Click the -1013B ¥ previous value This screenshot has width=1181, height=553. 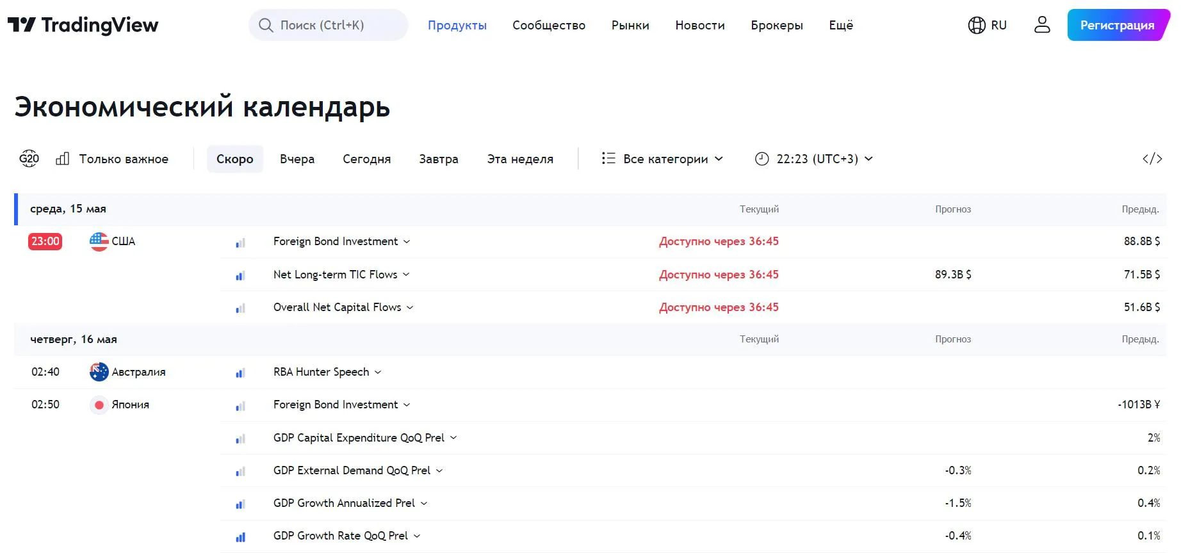pyautogui.click(x=1139, y=405)
